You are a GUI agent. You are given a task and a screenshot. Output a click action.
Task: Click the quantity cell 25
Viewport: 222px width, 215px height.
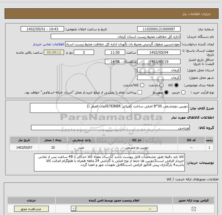(x=53, y=147)
